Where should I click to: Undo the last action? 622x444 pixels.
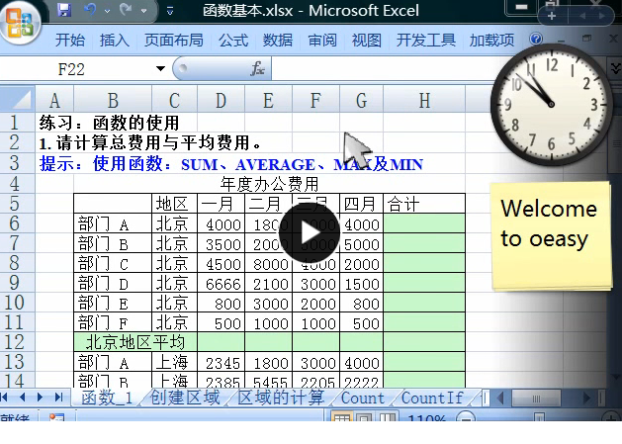(x=91, y=10)
